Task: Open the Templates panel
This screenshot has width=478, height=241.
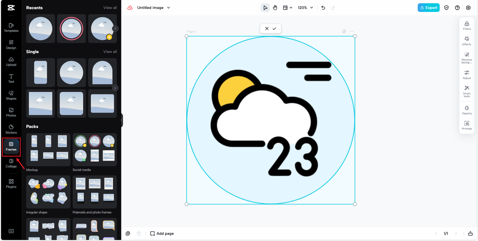Action: [x=11, y=27]
